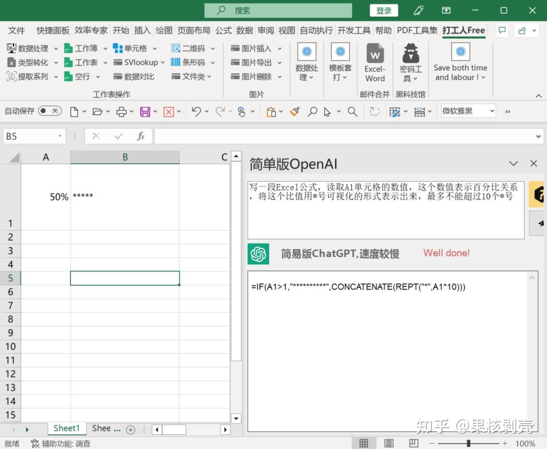Open the 提取系列 extraction tool
This screenshot has width=547, height=449.
[x=32, y=76]
